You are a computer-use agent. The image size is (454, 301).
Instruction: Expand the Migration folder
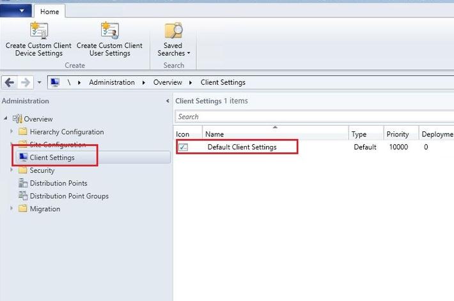click(12, 209)
